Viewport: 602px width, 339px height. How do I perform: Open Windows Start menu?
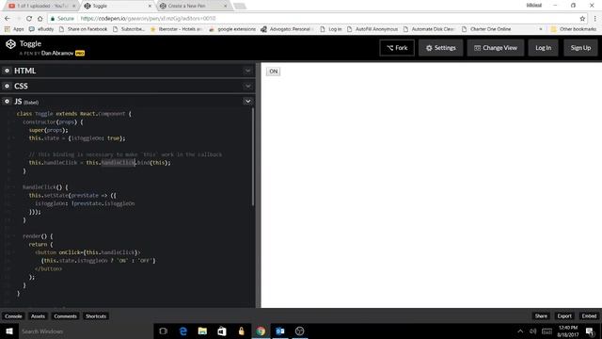tap(9, 331)
